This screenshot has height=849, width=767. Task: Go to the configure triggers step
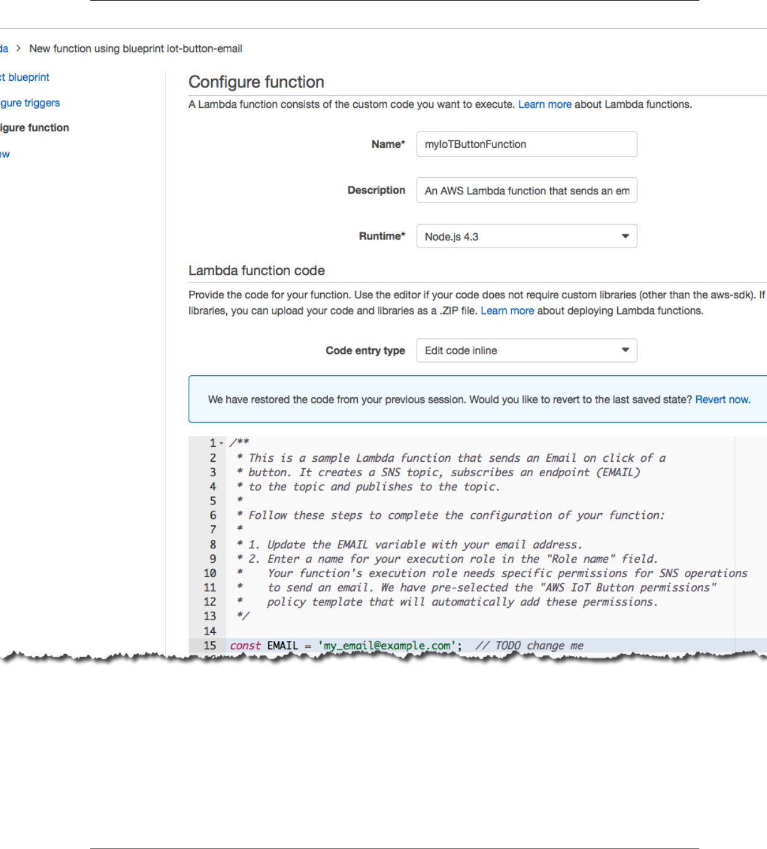point(30,103)
